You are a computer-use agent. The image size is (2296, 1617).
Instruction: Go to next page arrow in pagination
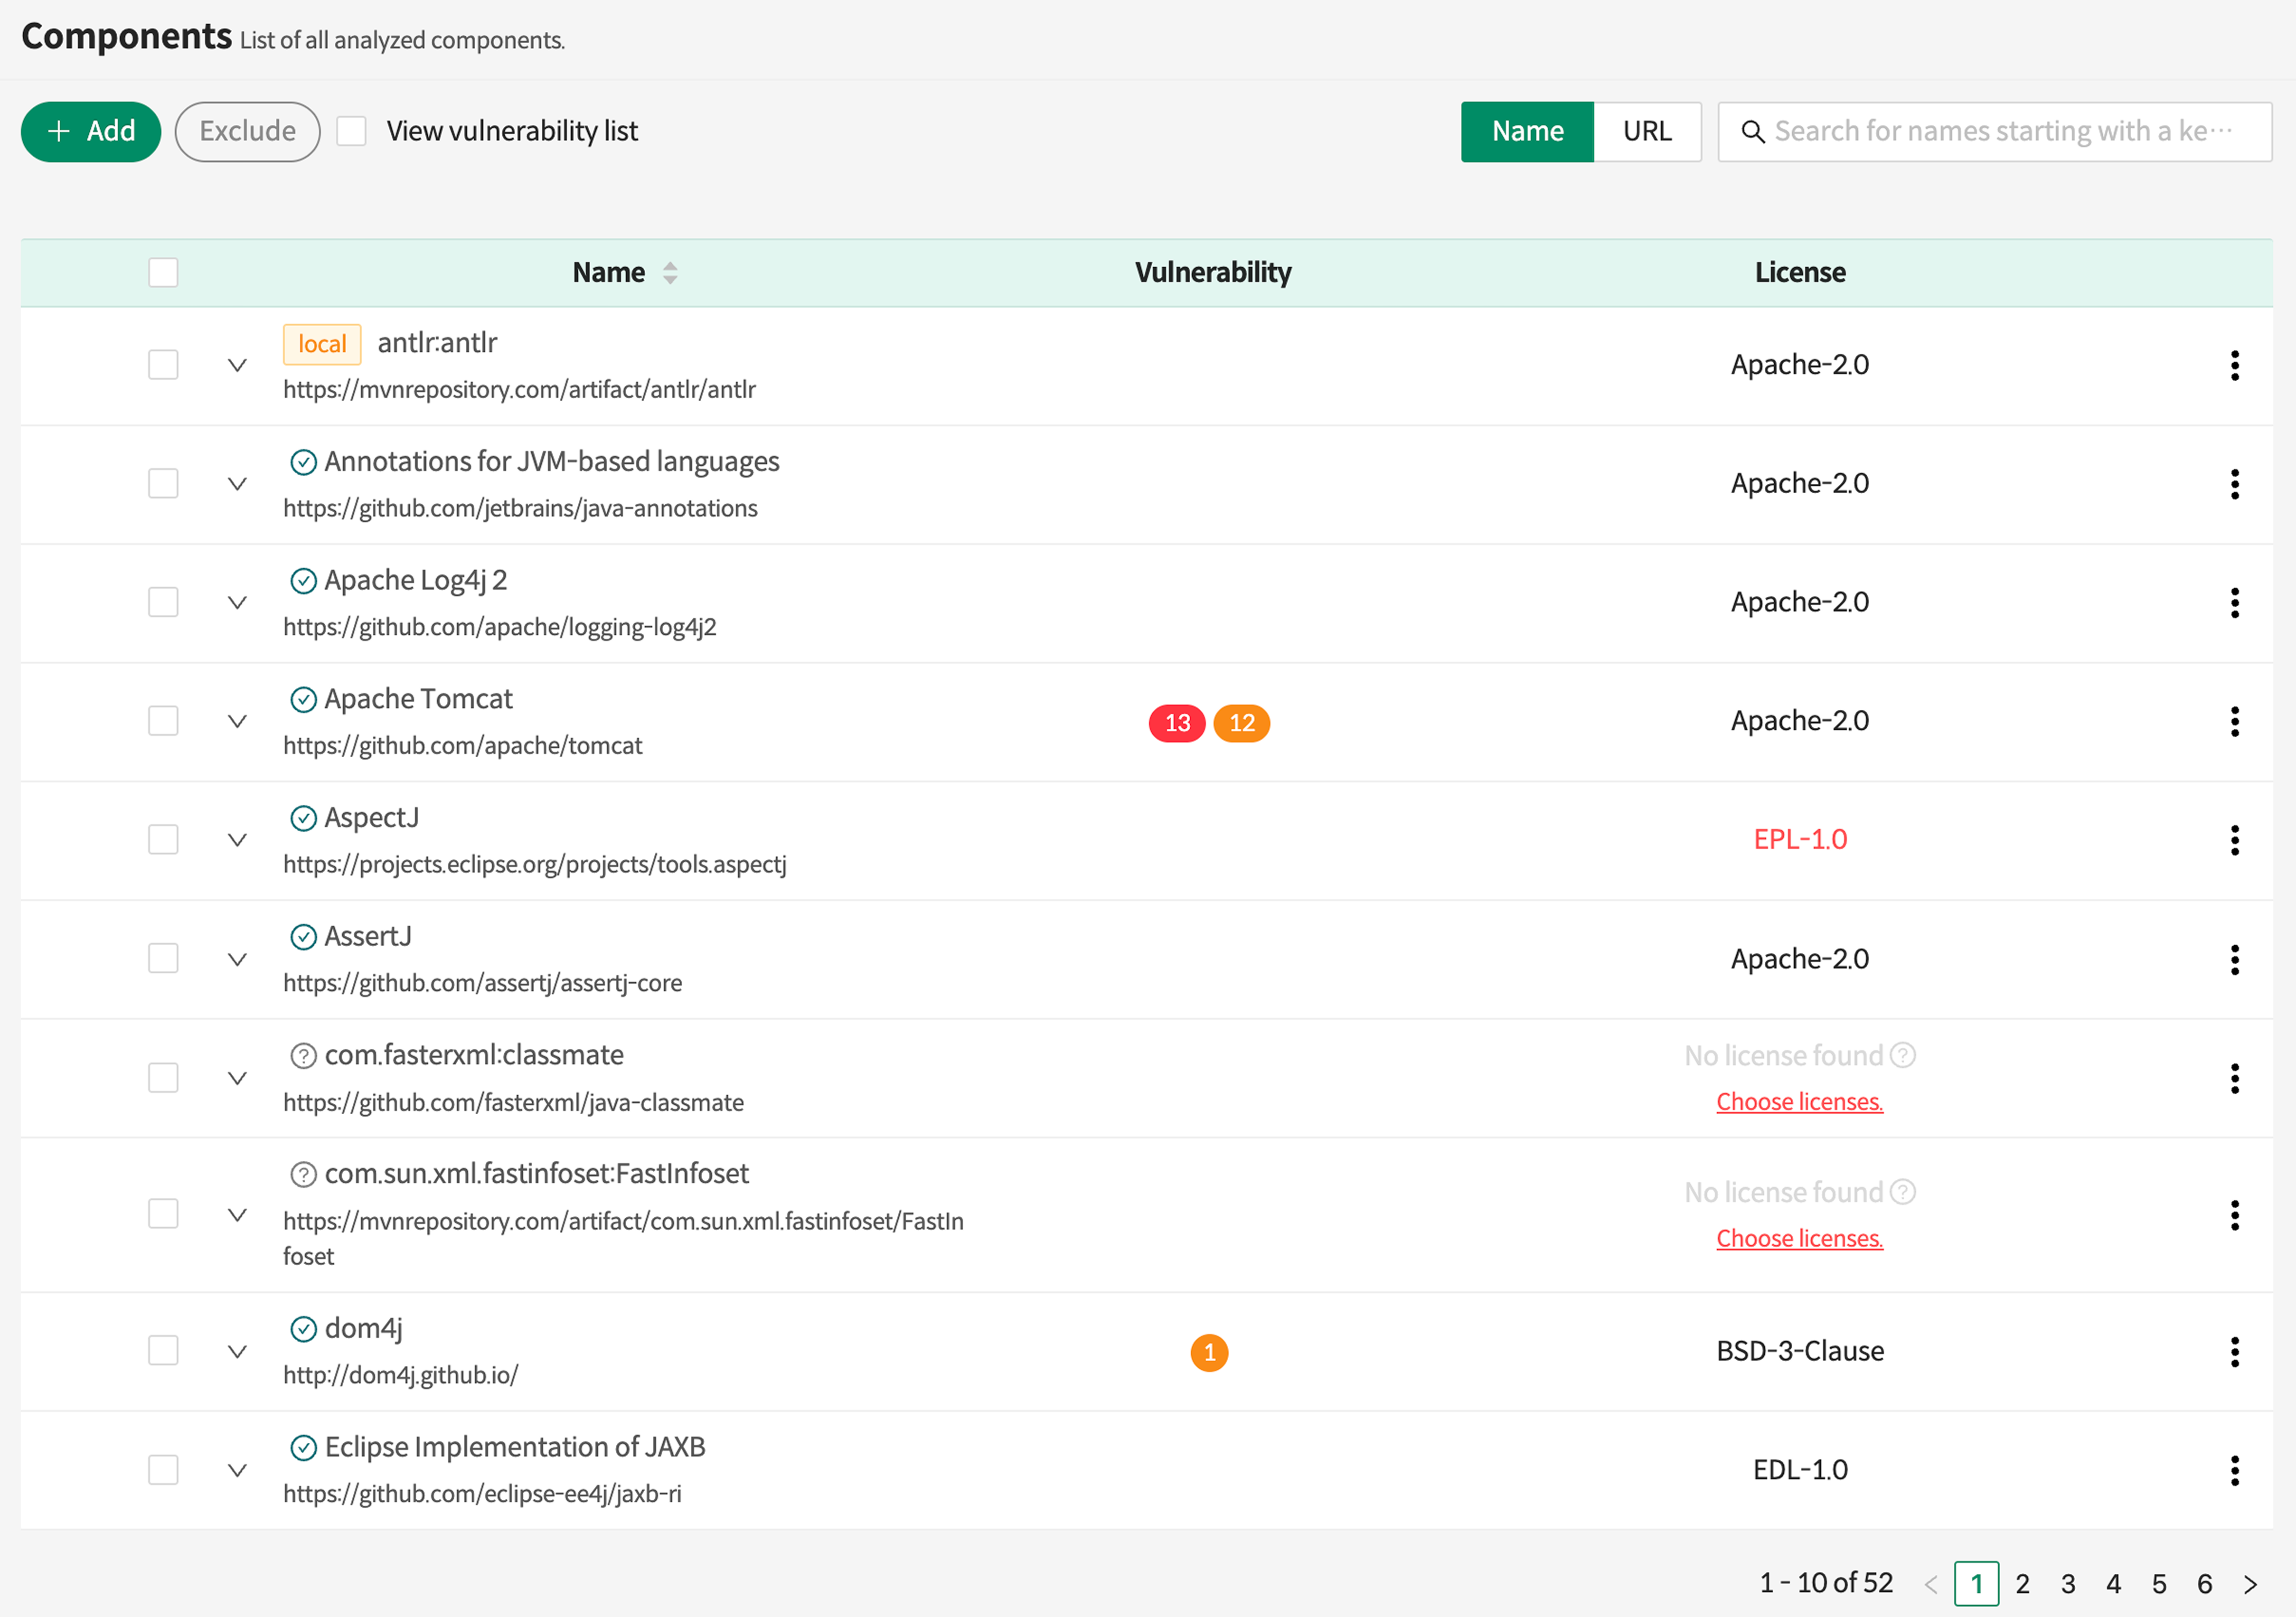click(x=2250, y=1584)
